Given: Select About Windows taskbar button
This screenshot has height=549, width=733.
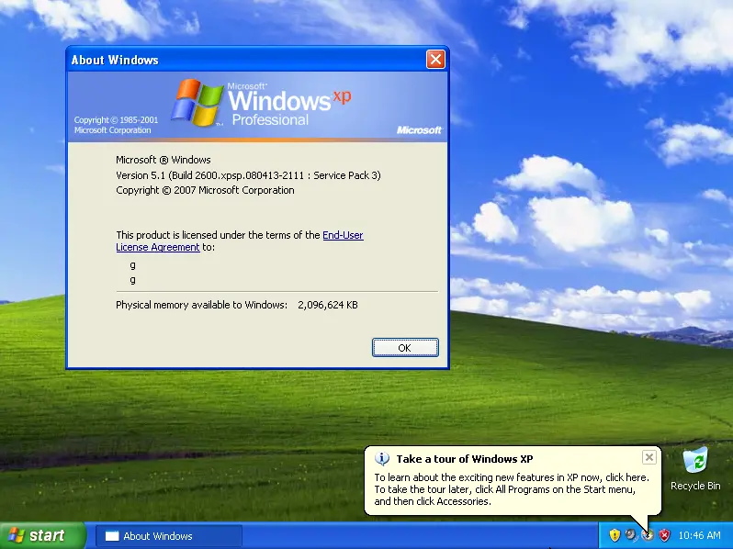Looking at the screenshot, I should point(169,536).
